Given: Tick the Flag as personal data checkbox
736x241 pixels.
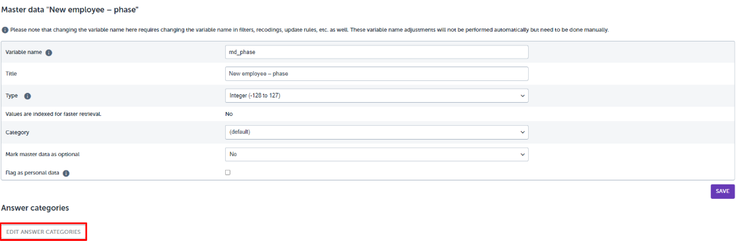Looking at the screenshot, I should (228, 173).
